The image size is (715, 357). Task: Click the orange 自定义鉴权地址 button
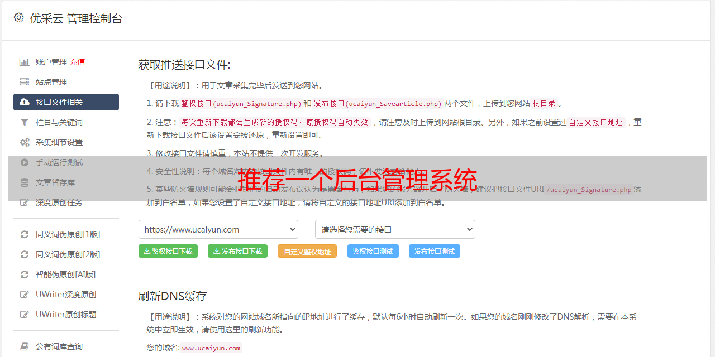[307, 252]
